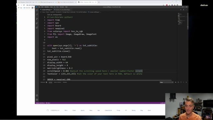Select the Output panel tab
The image size is (213, 120).
point(50,82)
